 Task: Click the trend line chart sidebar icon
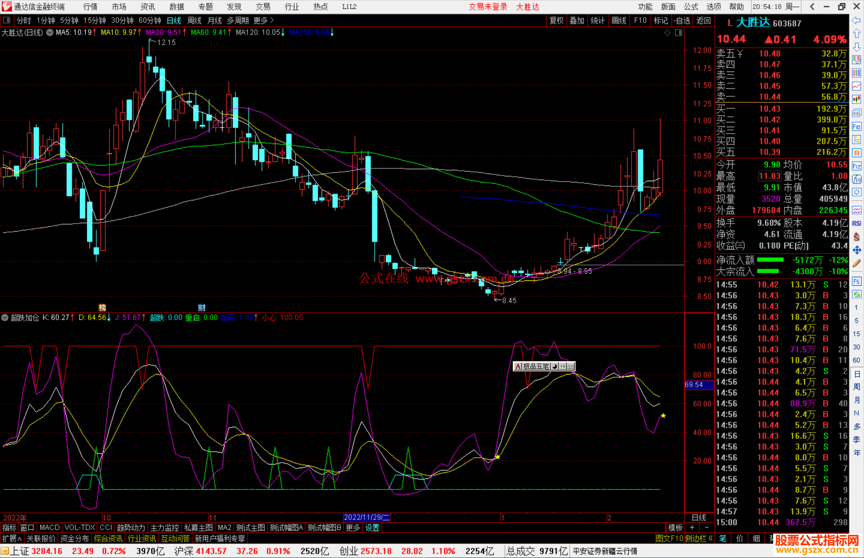856,86
